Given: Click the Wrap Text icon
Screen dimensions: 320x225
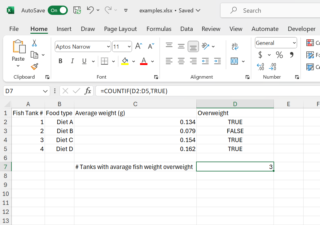Looking at the screenshot, I should pos(235,46).
